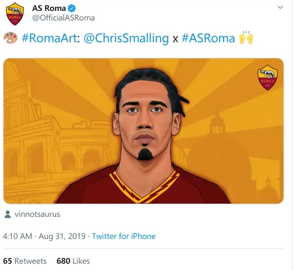Open the #RomaArt hashtag
Viewport: 294px width, 270px height.
click(50, 38)
